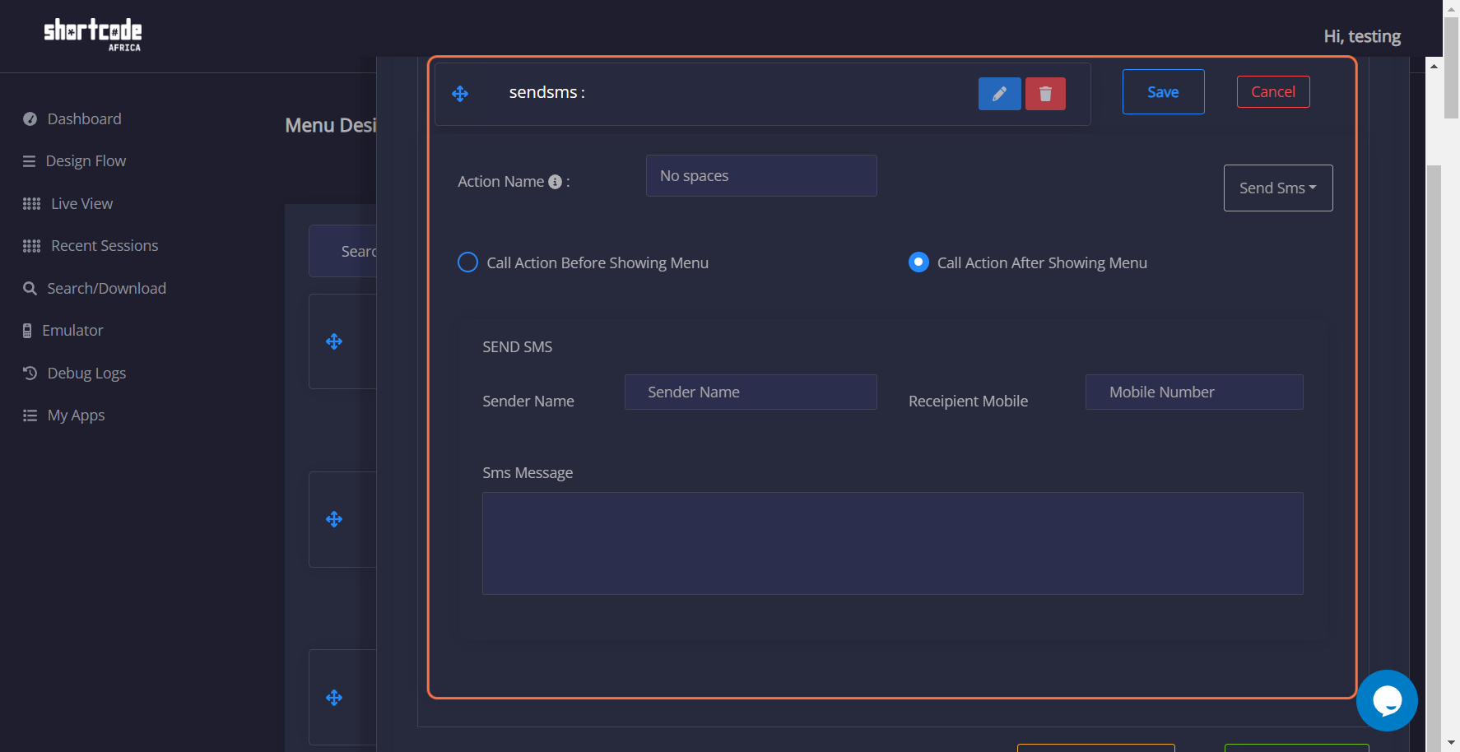Open the Send Sms dropdown
1460x752 pixels.
click(x=1278, y=188)
